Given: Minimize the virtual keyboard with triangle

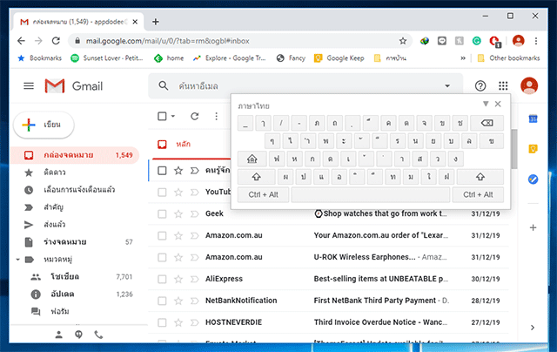Looking at the screenshot, I should point(486,104).
